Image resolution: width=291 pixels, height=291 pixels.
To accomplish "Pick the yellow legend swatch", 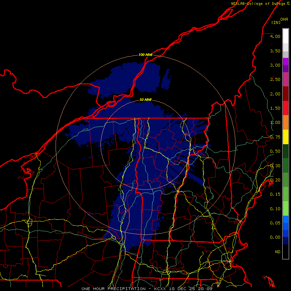I will click(286, 137).
